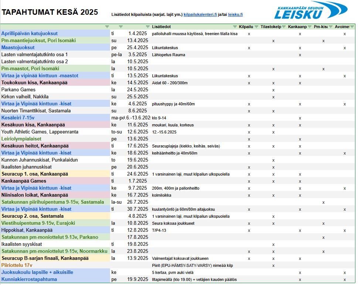Select the Lisätiedot column header
The image size is (358, 285).
pyautogui.click(x=161, y=27)
